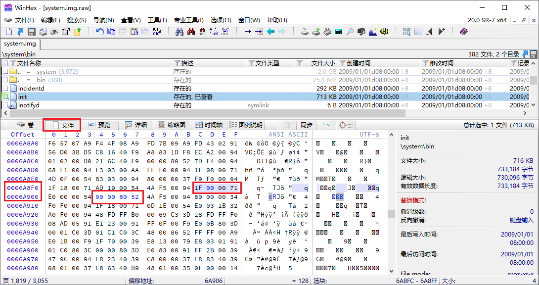Click the Calculator toolbar icon

coord(339,32)
